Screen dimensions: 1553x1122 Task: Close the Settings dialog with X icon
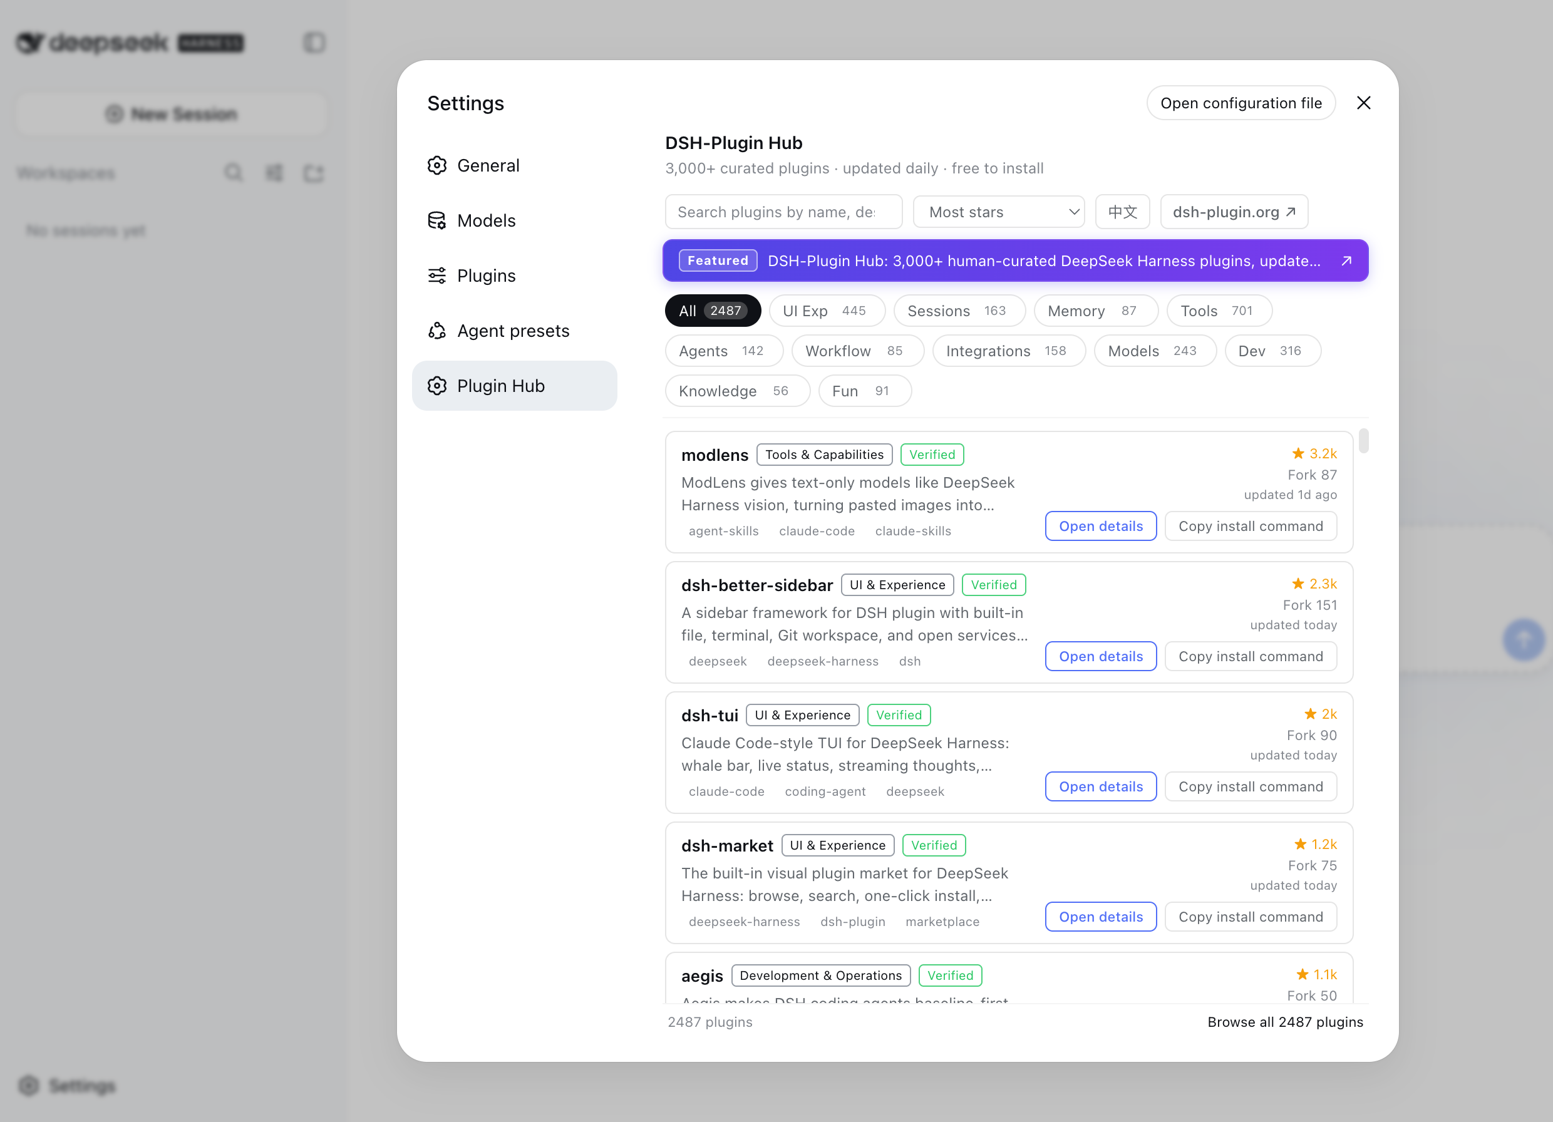coord(1363,103)
